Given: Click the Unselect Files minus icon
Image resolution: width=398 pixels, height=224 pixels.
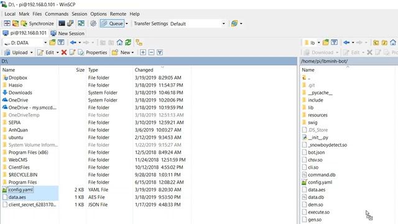Looking at the screenshot, I should tap(151, 52).
